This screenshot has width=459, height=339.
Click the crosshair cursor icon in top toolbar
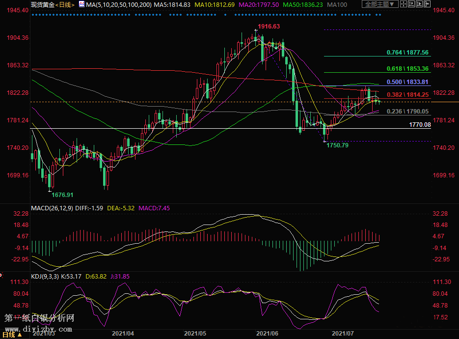[404, 4]
